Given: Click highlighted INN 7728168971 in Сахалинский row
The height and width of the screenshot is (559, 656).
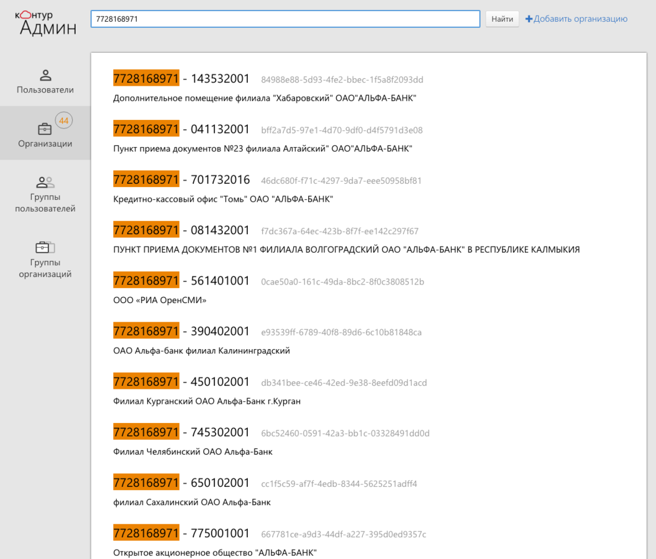Looking at the screenshot, I should pyautogui.click(x=146, y=483).
